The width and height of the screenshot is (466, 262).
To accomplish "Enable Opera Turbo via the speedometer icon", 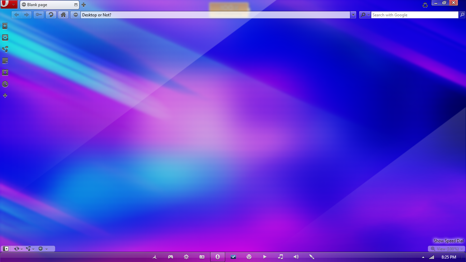I will pyautogui.click(x=41, y=249).
